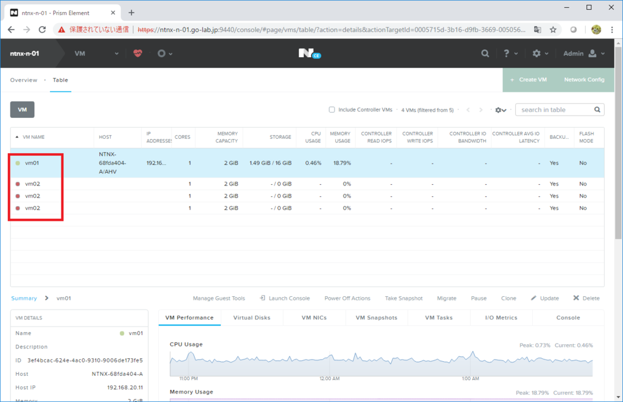
Task: Go back in browser history
Action: (11, 29)
